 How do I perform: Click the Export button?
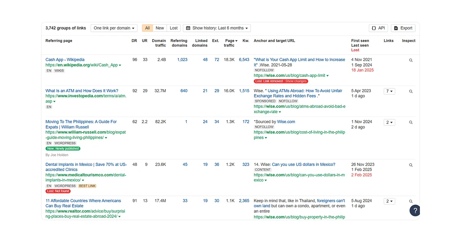[x=403, y=28]
